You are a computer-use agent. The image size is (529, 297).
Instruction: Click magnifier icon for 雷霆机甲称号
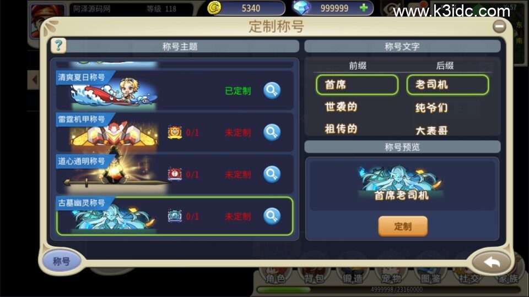pos(272,133)
